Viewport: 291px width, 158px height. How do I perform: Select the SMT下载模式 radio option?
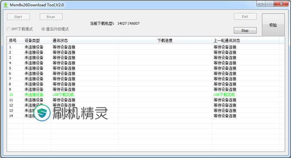[x=20, y=29]
